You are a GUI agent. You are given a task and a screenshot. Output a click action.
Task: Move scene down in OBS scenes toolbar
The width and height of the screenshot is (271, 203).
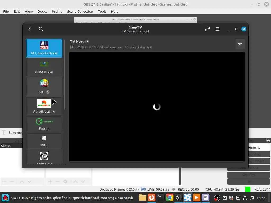click(x=29, y=182)
